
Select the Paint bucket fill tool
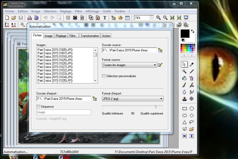point(184,78)
